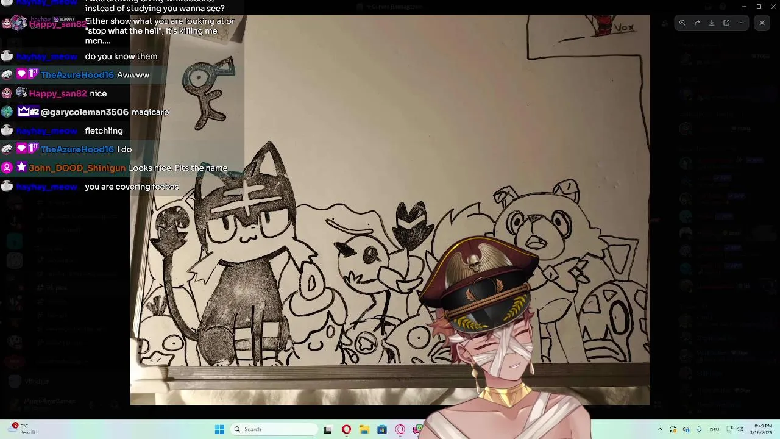Image resolution: width=780 pixels, height=439 pixels.
Task: Click the OneDrive cloud tray icon
Action: (x=686, y=429)
